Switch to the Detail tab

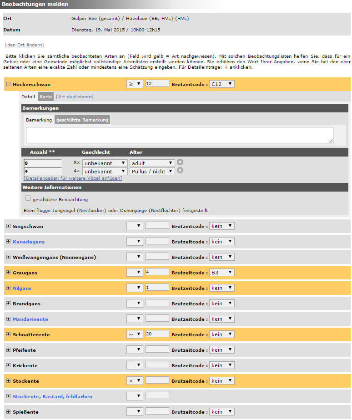click(x=28, y=97)
